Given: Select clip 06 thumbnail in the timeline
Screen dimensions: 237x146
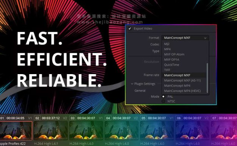Looking at the screenshot, I should (192, 131).
